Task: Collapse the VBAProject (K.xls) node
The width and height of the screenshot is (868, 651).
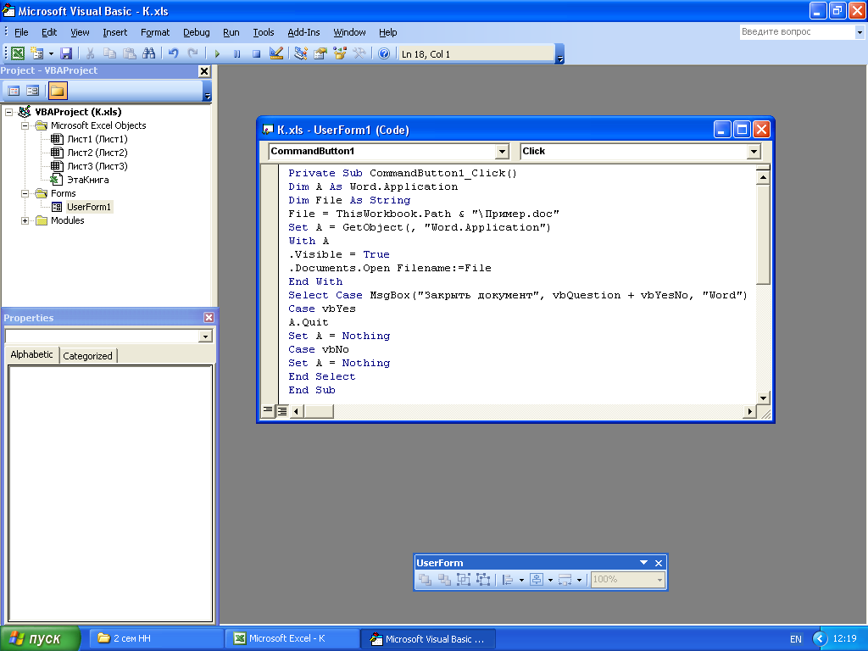Action: tap(8, 112)
